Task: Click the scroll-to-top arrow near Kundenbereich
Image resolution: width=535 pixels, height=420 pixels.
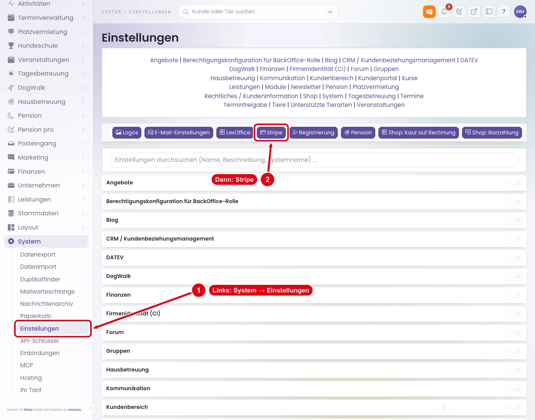Action: point(444,409)
